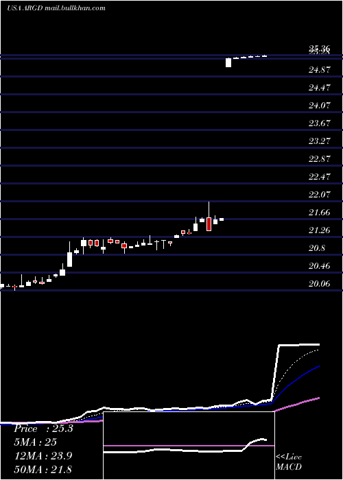Click the 20.06 price axis label
Image resolution: width=343 pixels, height=480 pixels.
click(x=320, y=283)
